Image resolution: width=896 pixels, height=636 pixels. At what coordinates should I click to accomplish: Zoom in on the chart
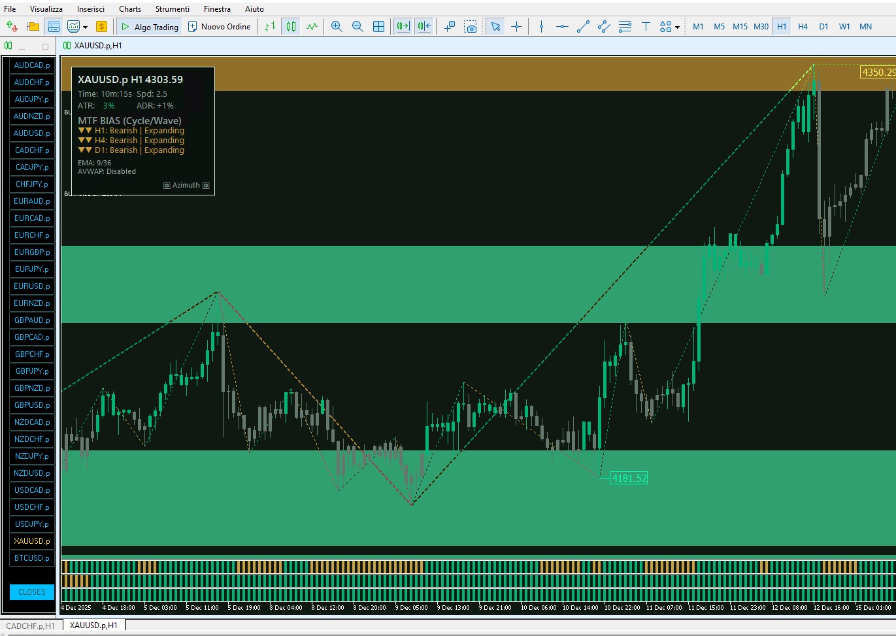pyautogui.click(x=337, y=27)
